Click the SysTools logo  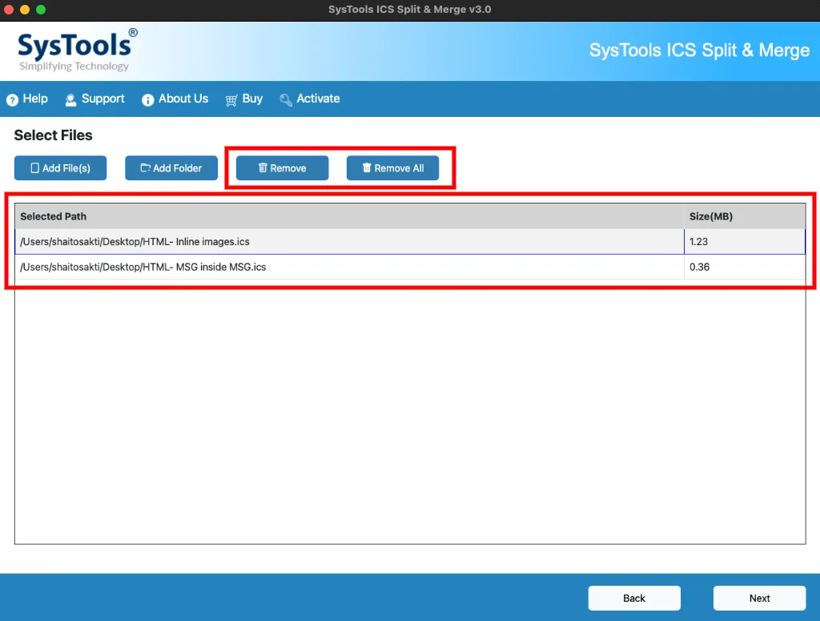[78, 50]
